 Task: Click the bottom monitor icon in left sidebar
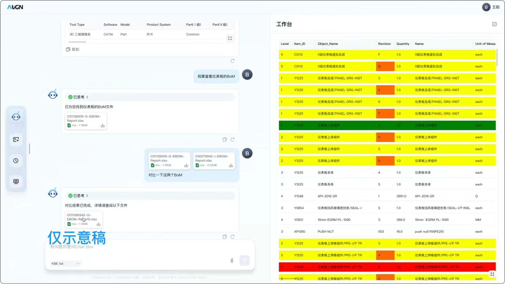click(16, 181)
